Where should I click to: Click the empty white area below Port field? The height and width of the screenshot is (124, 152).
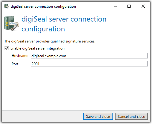(x=76, y=88)
